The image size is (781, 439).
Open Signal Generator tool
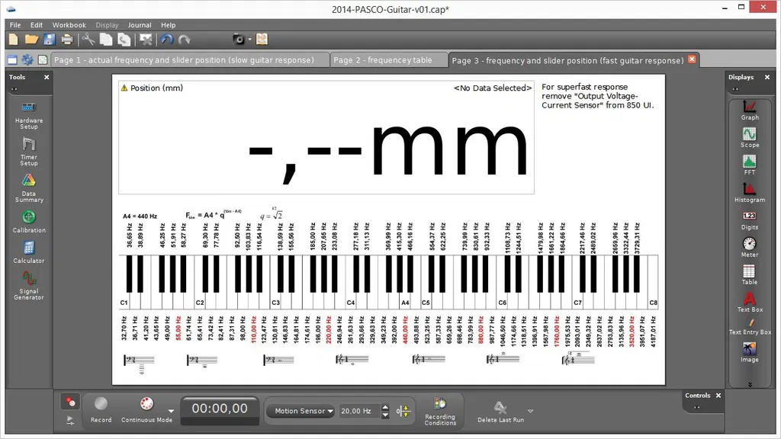click(x=28, y=286)
